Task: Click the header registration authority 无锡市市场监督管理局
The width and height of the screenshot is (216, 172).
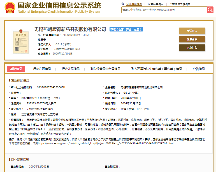Action: 67,49
